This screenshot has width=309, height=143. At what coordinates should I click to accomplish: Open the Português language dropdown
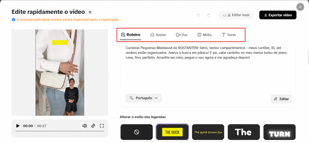click(x=144, y=98)
